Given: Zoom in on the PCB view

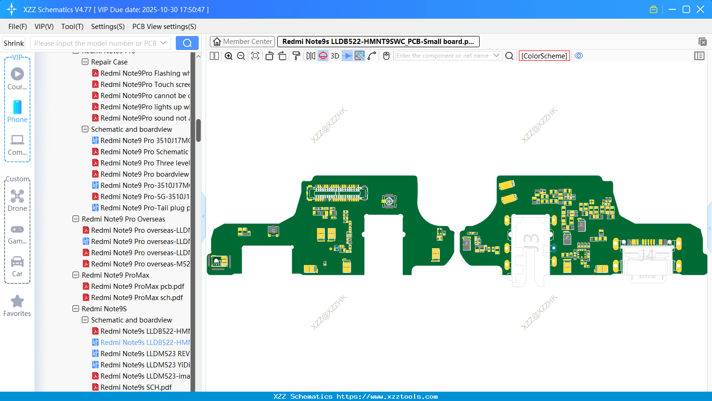Looking at the screenshot, I should point(229,56).
